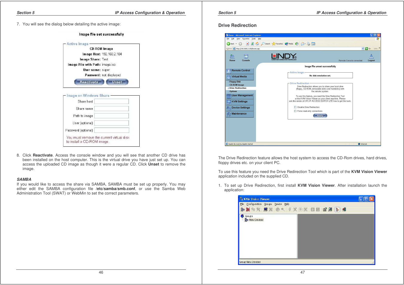404x285 pixels.
Task: Select the CD-ROM Image sidebar link
Action: (237, 85)
